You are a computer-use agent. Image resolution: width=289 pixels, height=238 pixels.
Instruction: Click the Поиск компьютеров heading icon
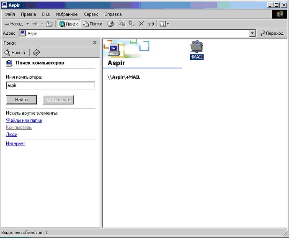(x=9, y=63)
